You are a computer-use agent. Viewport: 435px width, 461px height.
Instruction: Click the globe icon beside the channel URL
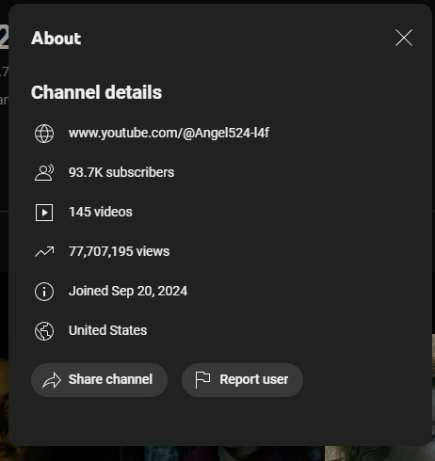(x=44, y=134)
